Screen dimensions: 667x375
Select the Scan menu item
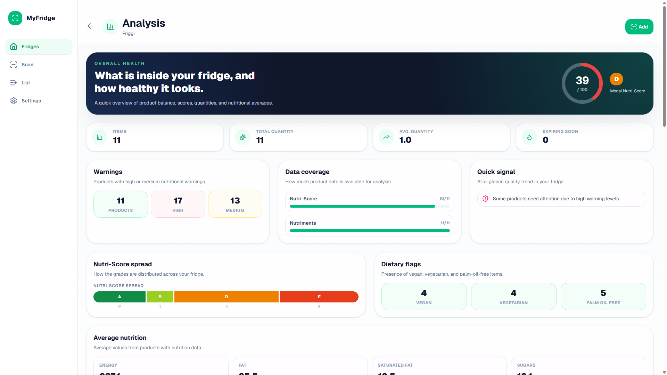[39, 65]
